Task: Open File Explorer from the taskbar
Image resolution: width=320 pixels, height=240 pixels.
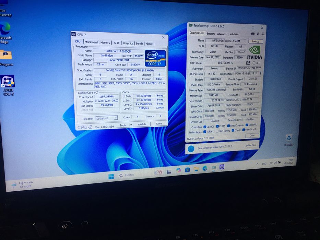Action: pos(196,169)
